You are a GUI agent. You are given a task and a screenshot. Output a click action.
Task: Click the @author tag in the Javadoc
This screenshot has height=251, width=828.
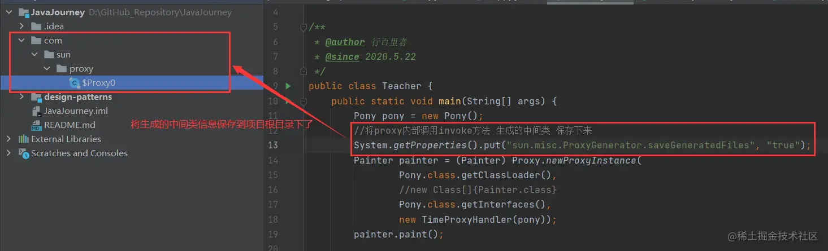[345, 42]
